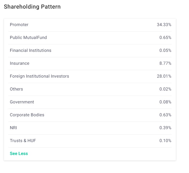This screenshot has height=173, width=189.
Task: Click the 8.77% Insurance value
Action: click(165, 63)
